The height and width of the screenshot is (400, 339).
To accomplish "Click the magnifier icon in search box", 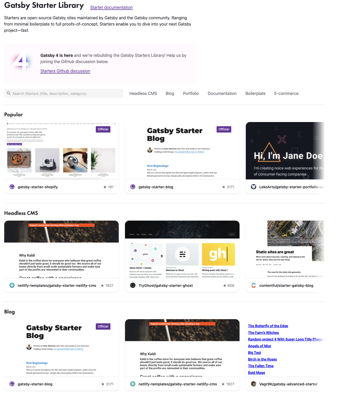I will 9,93.
